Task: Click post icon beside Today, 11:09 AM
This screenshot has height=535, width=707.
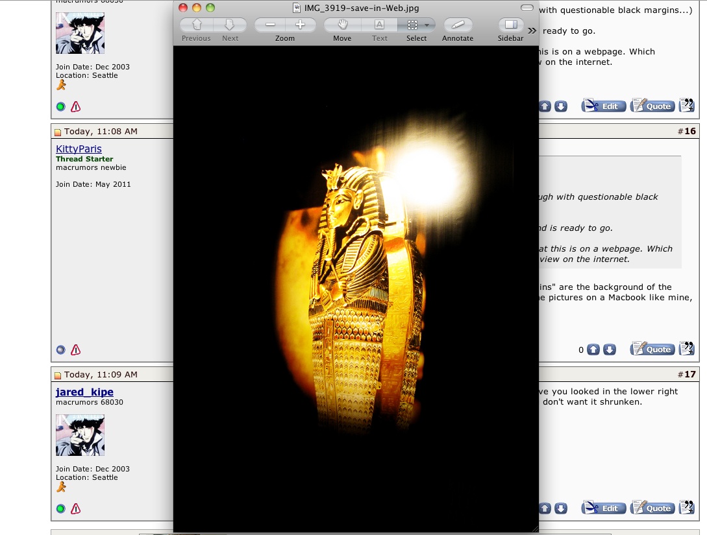Action: click(58, 375)
